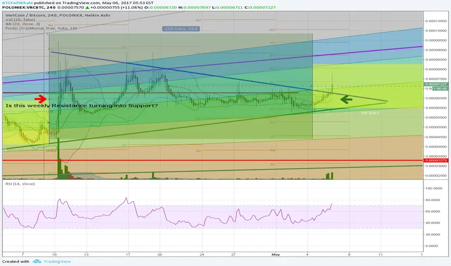Click the 0.00004000 price axis label
Viewport: 451px width, 266px height.
click(436, 147)
